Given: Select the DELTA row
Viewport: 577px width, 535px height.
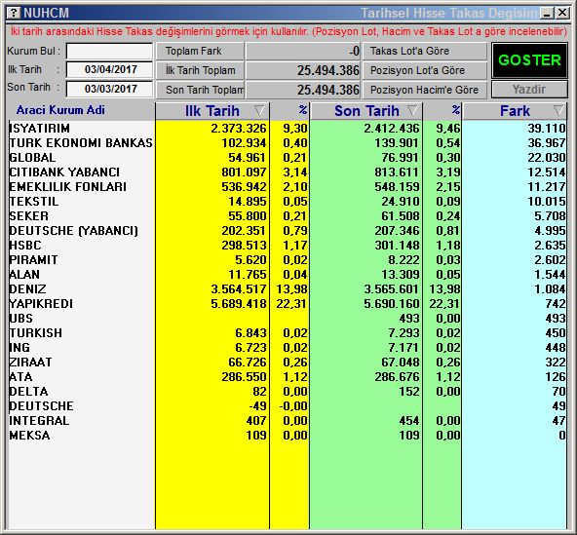Looking at the screenshot, I should pyautogui.click(x=288, y=392).
